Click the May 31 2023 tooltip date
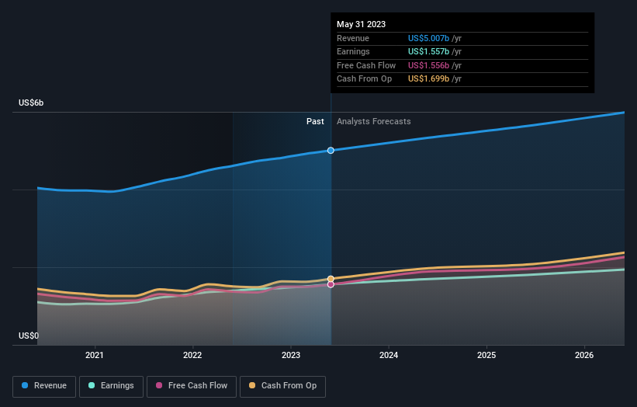 361,24
